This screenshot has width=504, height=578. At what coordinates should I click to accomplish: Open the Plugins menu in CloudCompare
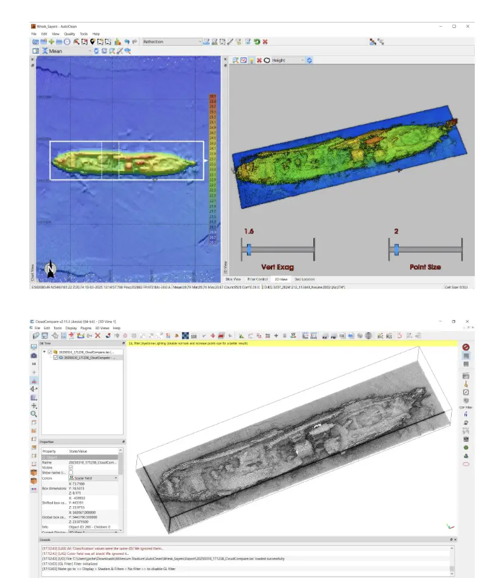86,328
